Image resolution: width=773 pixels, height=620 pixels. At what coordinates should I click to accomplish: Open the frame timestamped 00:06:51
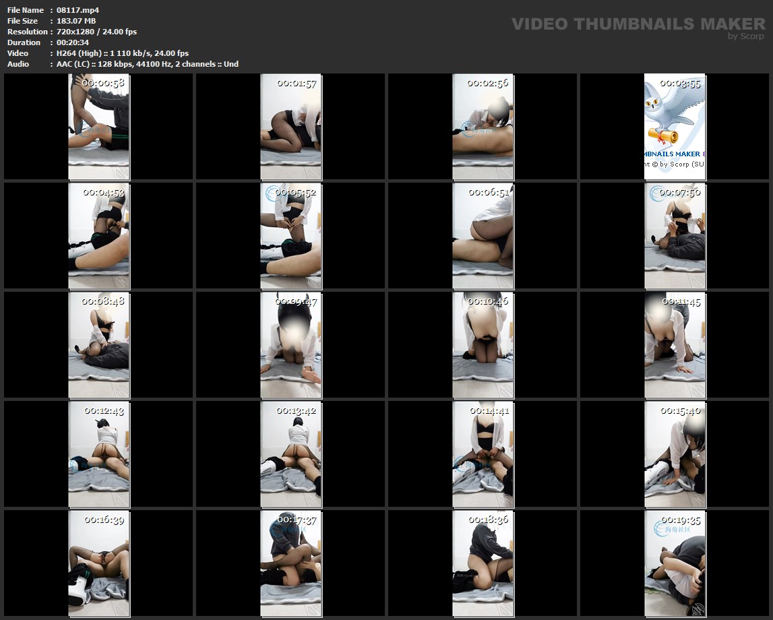point(483,236)
